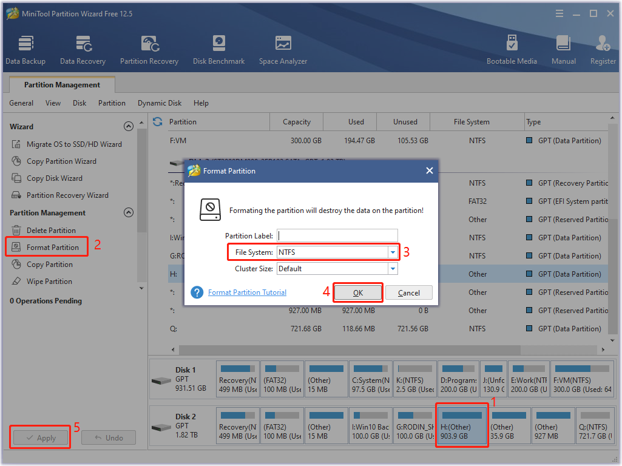Switch to the Partition Management tab
The width and height of the screenshot is (622, 466).
point(61,84)
